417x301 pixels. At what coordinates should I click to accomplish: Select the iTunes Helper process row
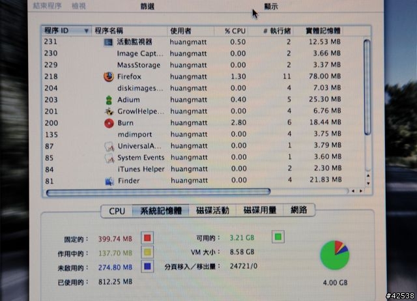pos(202,169)
